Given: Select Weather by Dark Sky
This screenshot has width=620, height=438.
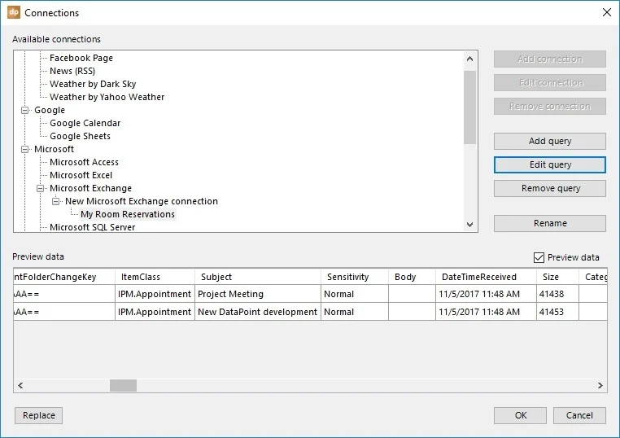Looking at the screenshot, I should click(x=93, y=85).
